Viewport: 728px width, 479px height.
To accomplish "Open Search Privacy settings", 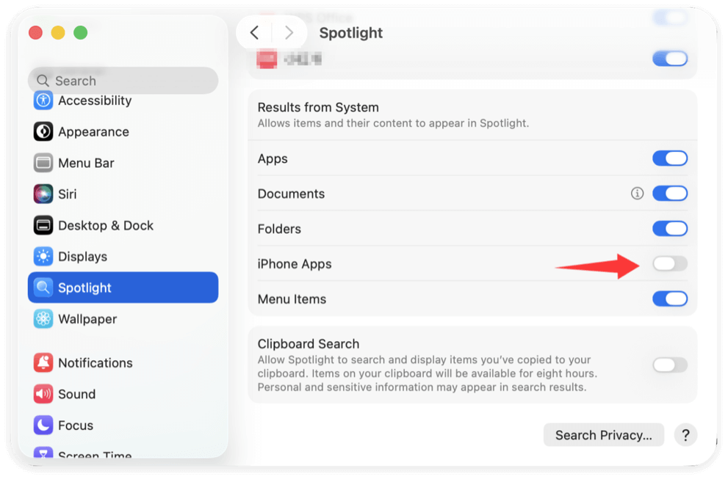I will (603, 434).
